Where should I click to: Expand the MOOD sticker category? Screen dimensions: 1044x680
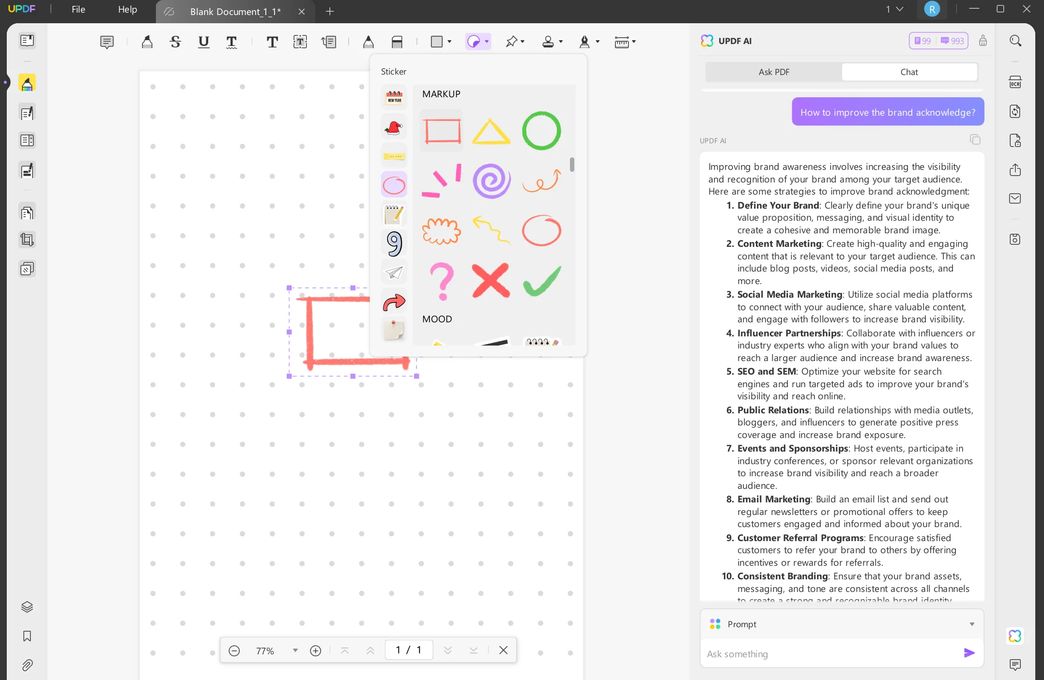click(x=438, y=318)
